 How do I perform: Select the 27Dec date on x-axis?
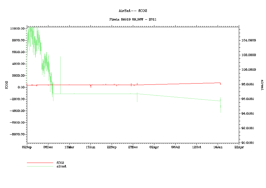[x=133, y=147]
